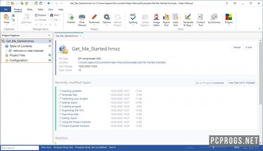Open the project Location path link

(122, 62)
